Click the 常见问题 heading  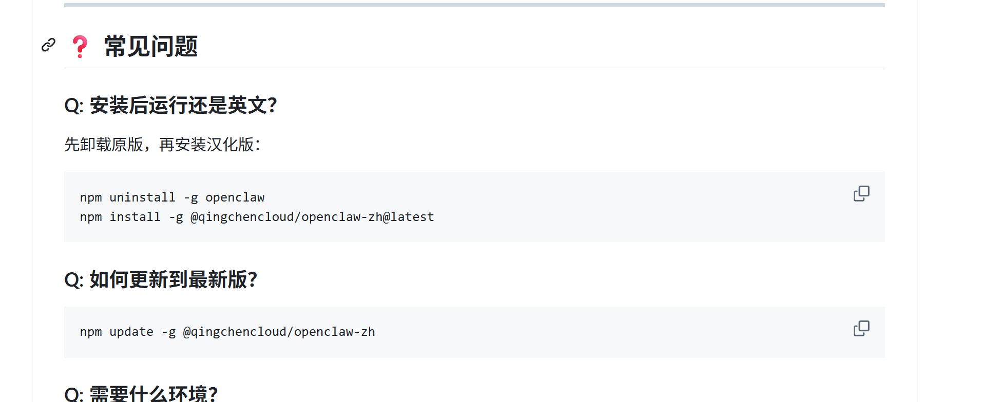(x=151, y=46)
